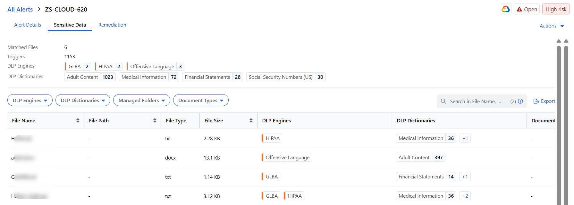The height and width of the screenshot is (205, 574).
Task: Expand the Managed Folders filter
Action: [x=141, y=100]
